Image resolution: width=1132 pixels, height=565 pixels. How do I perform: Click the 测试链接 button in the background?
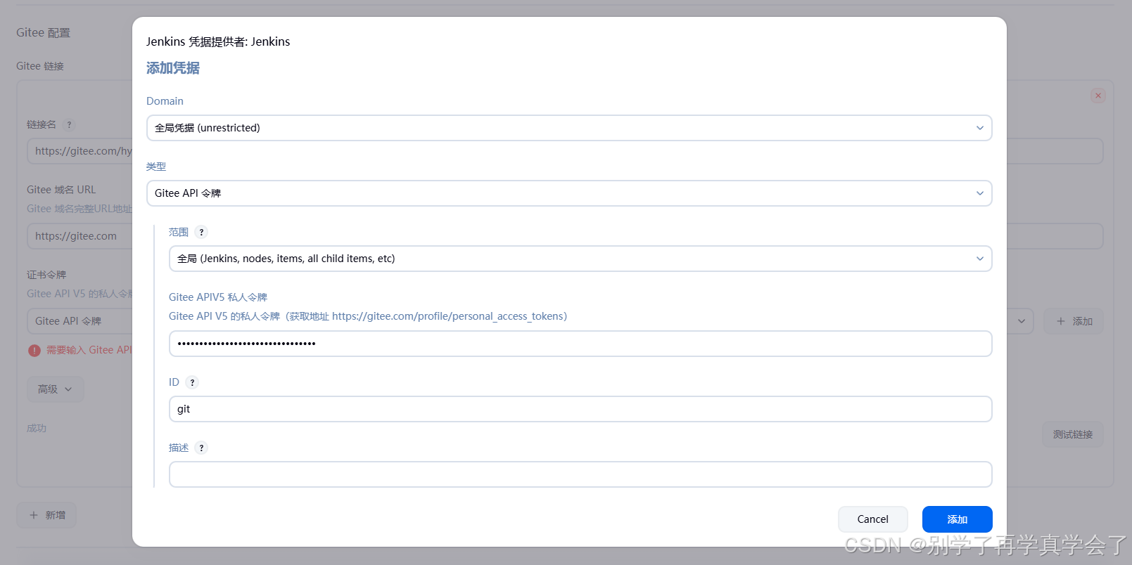coord(1073,434)
